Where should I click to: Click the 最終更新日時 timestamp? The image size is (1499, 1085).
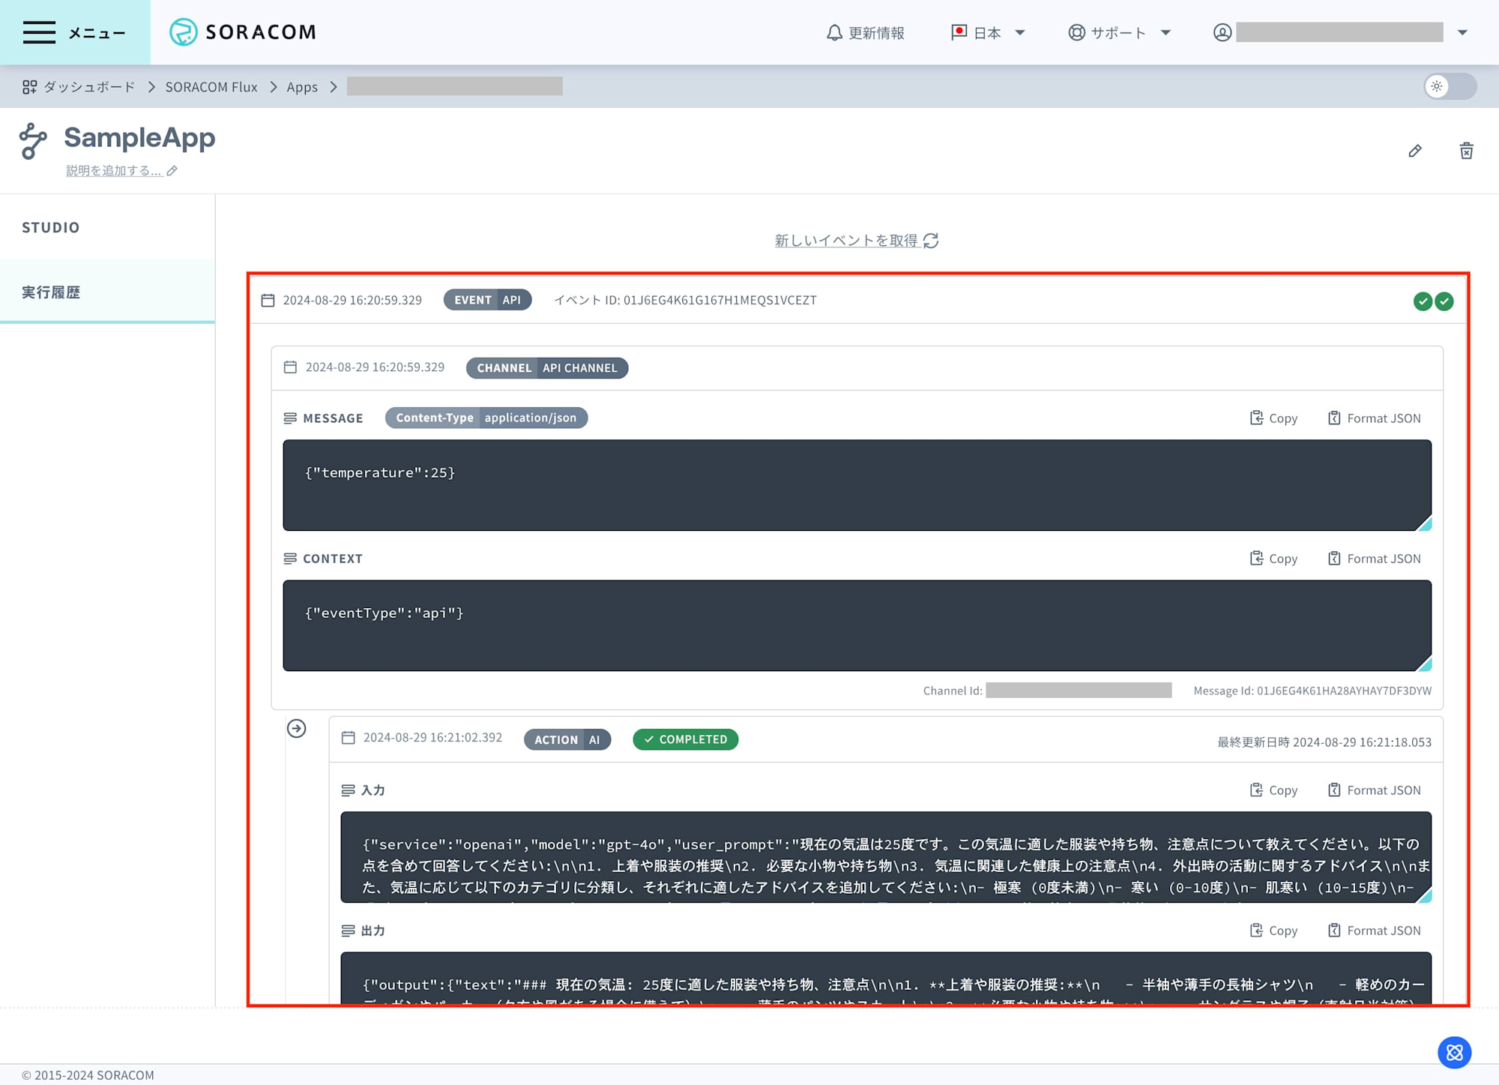(1324, 742)
